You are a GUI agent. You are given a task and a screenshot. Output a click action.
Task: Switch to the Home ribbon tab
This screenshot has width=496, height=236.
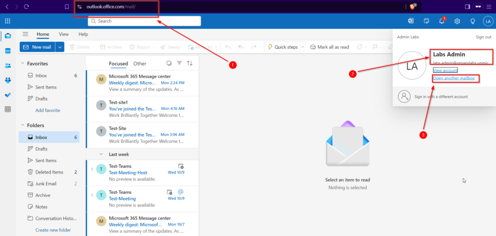(x=43, y=34)
